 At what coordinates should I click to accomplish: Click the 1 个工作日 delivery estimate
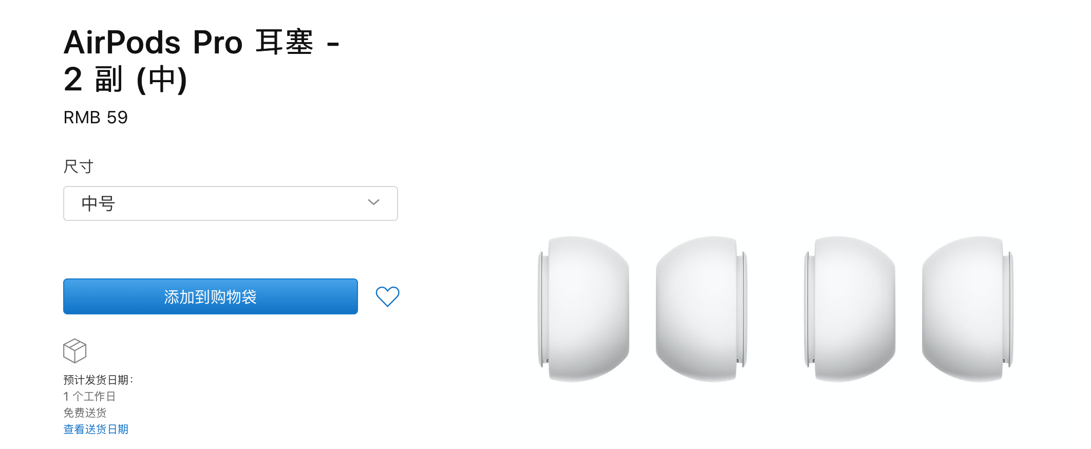click(x=89, y=396)
